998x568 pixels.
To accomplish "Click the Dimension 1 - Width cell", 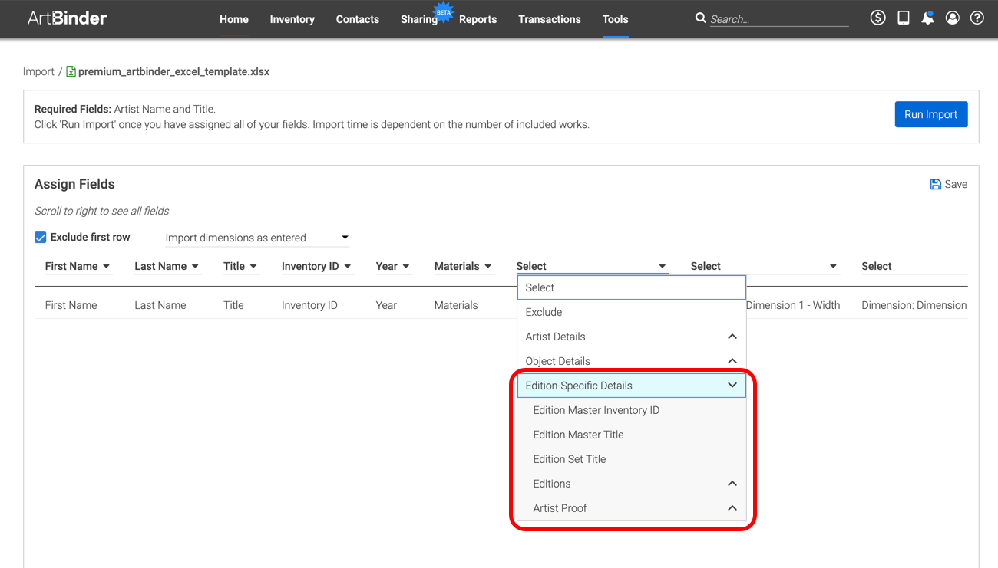I will click(793, 305).
